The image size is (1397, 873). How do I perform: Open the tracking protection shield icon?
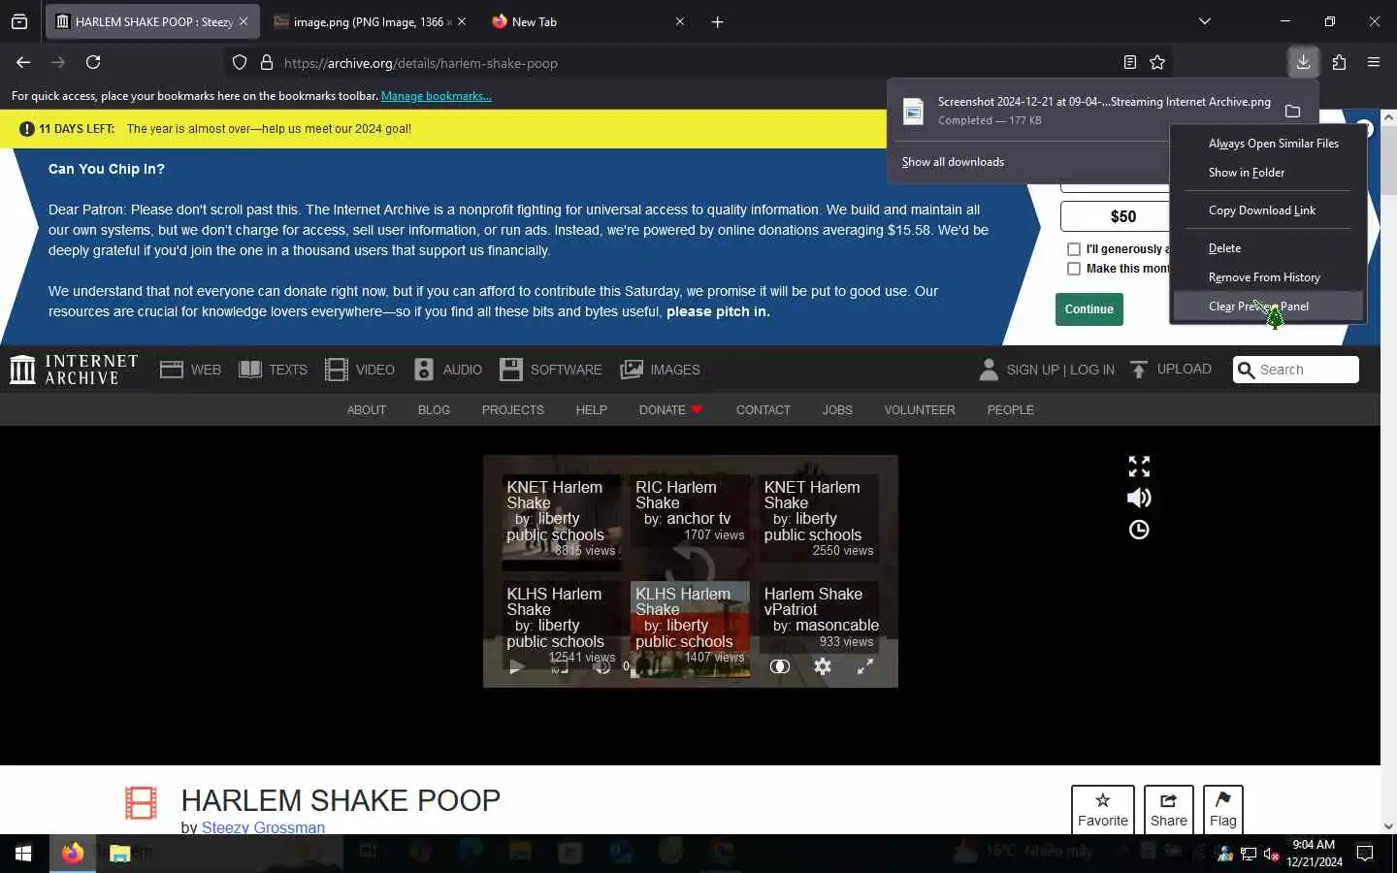point(240,63)
